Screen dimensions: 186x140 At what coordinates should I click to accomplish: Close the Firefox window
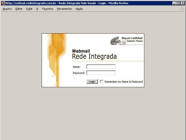pos(183,3)
